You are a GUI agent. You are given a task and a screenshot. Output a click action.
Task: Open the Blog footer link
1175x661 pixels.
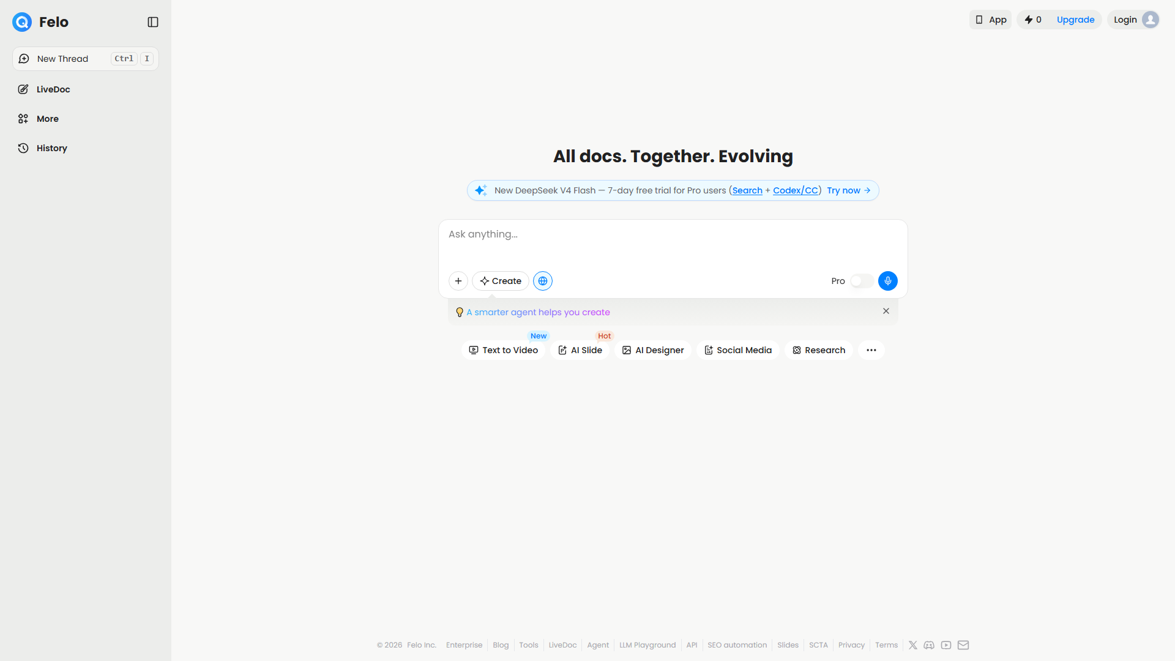501,645
